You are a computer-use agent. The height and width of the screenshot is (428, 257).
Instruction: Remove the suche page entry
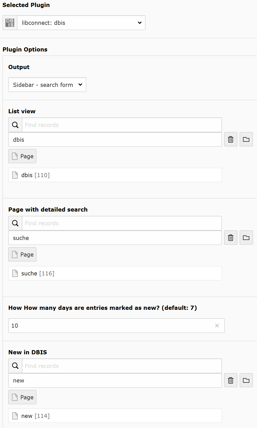(231, 238)
